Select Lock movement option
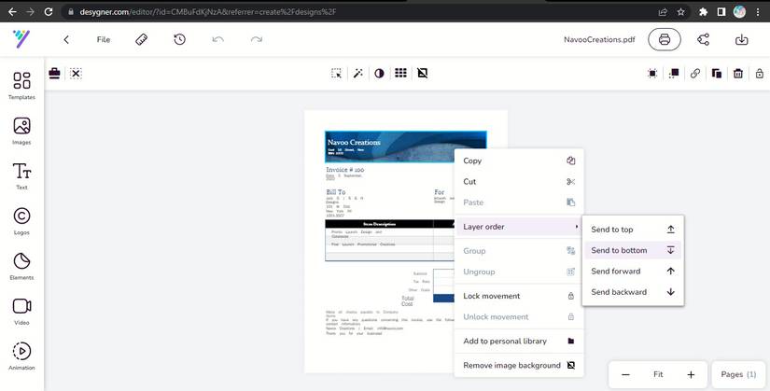This screenshot has width=770, height=391. pos(519,296)
